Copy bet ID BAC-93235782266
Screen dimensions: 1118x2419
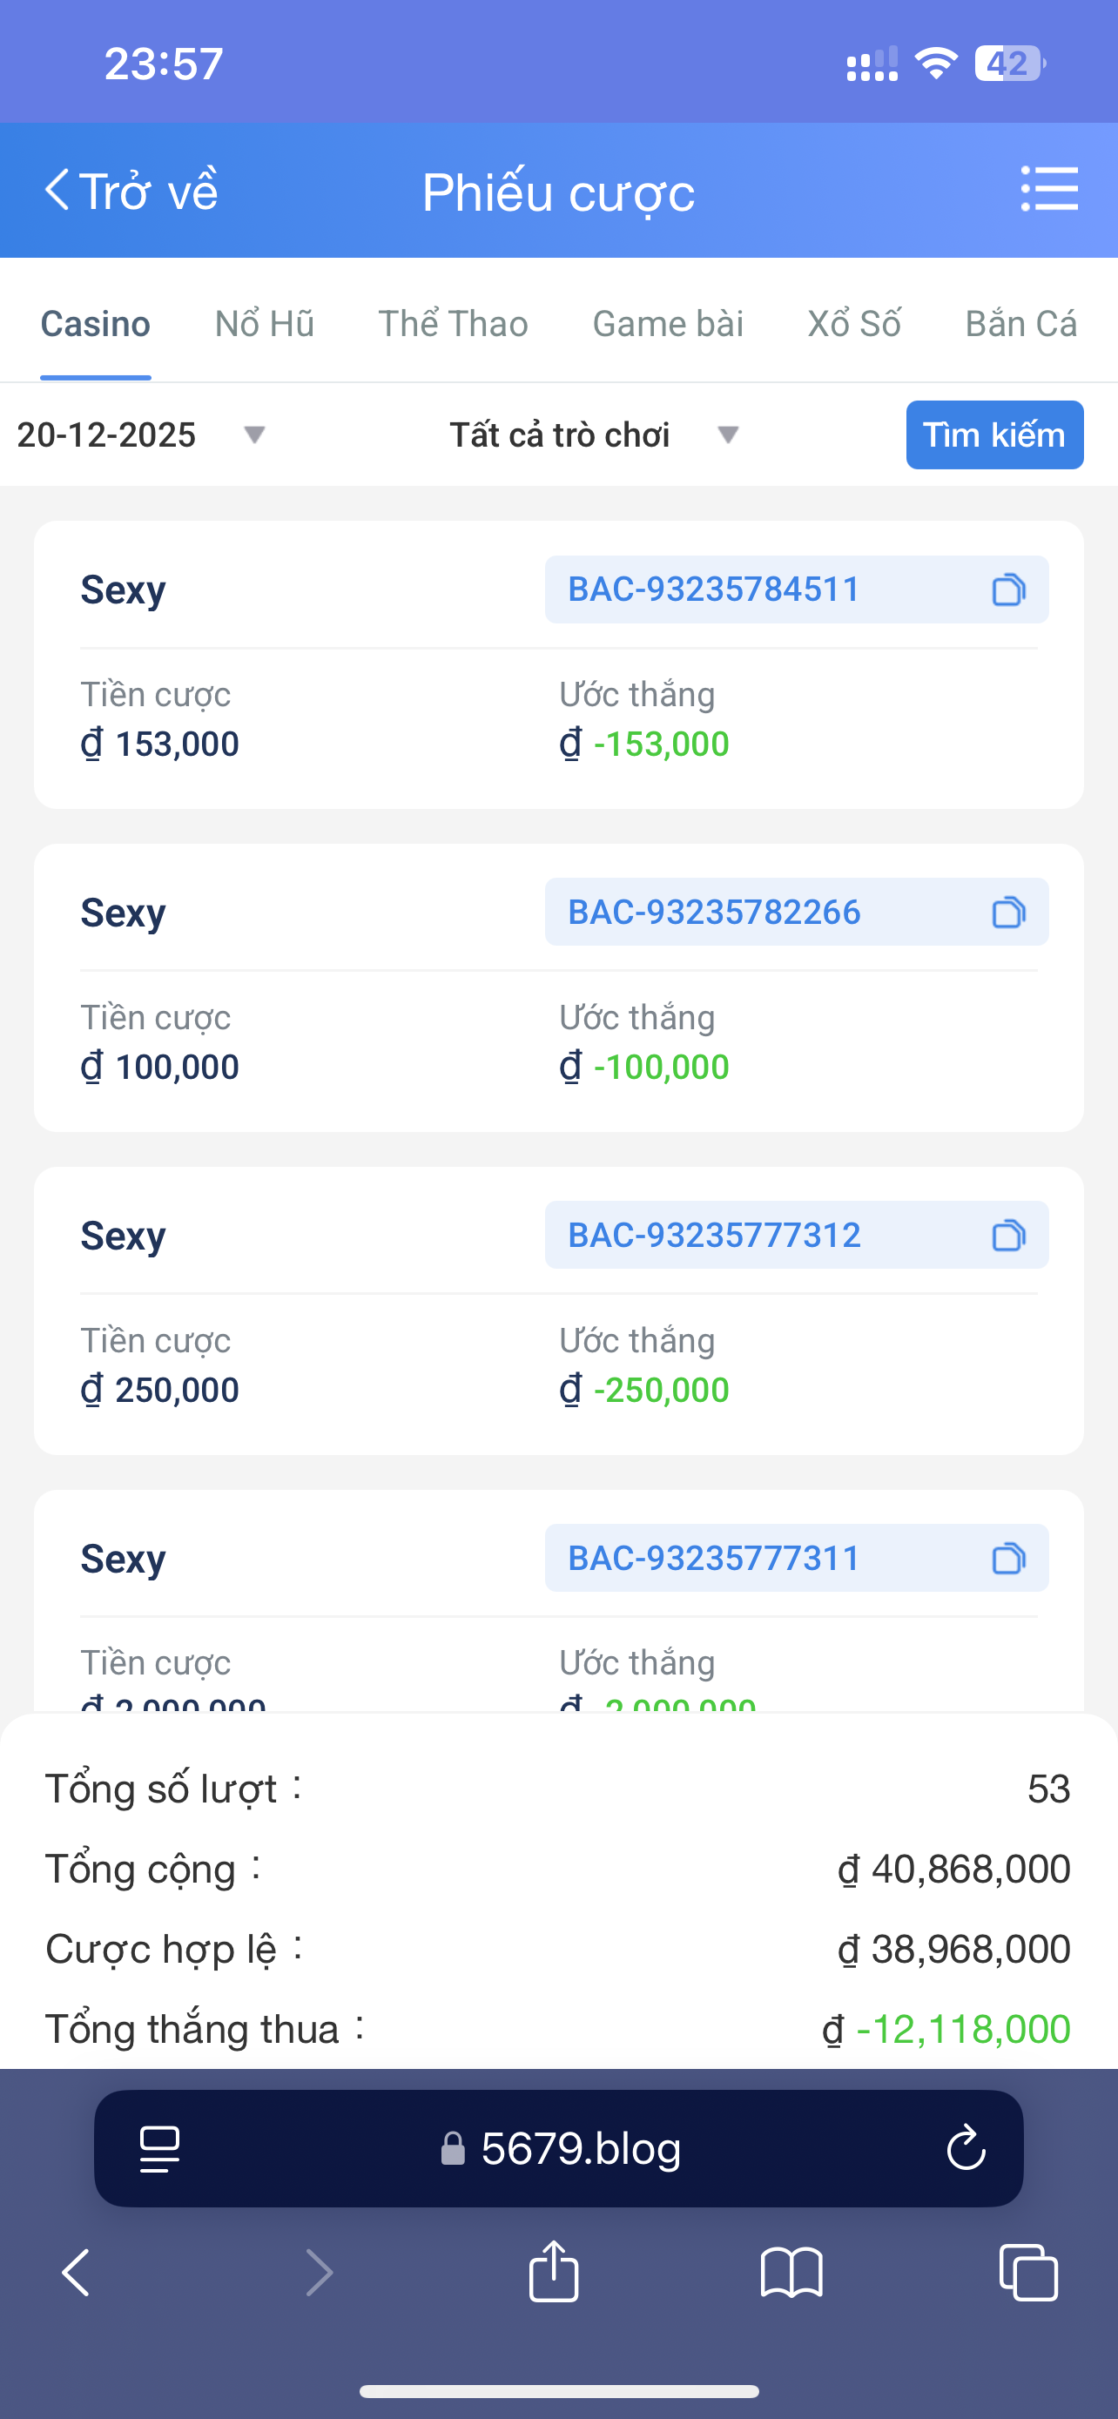(x=1008, y=913)
